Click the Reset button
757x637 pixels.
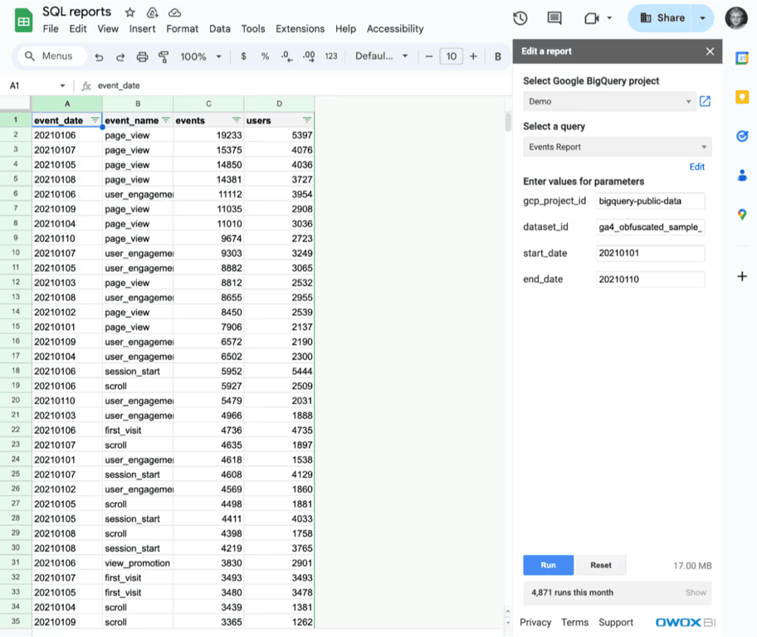point(601,565)
